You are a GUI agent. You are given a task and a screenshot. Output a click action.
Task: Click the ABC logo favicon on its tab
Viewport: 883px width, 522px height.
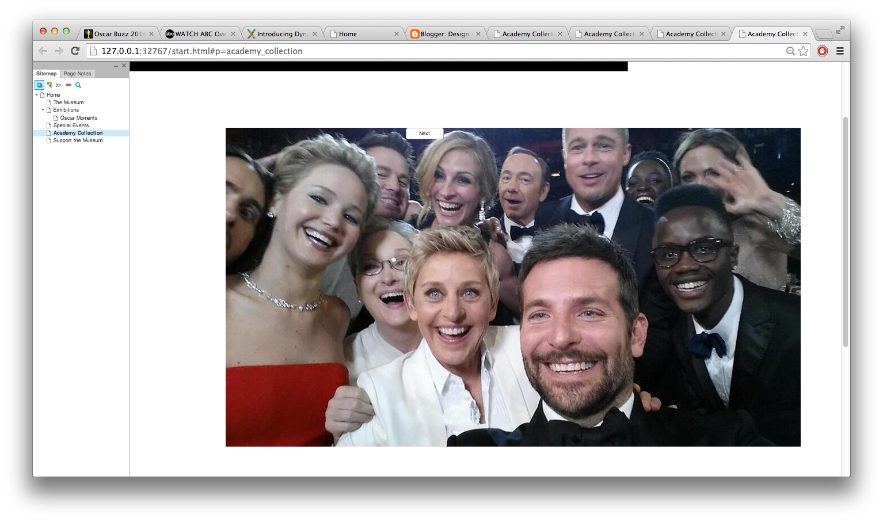coord(170,34)
